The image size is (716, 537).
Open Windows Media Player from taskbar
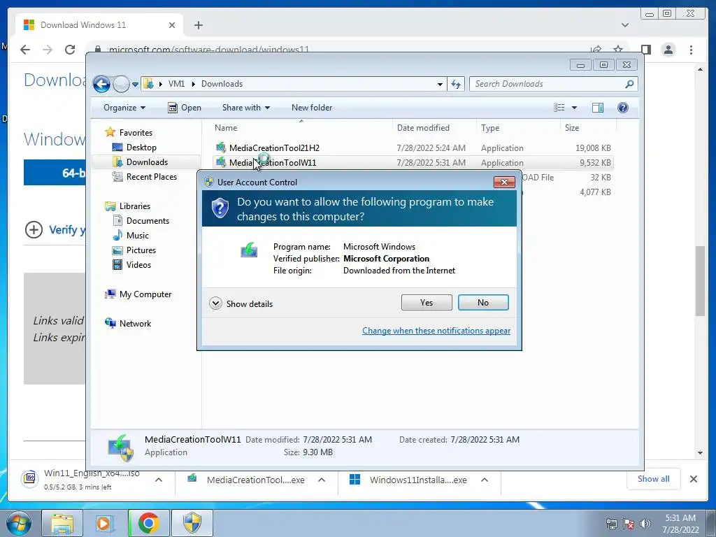(x=105, y=523)
